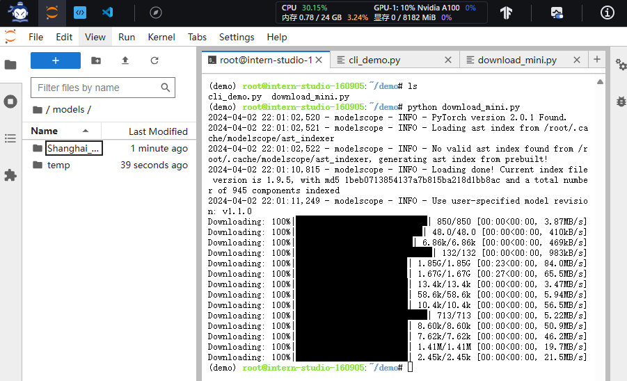This screenshot has width=627, height=381.
Task: Close the cli_demo.py tab
Action: [448, 60]
